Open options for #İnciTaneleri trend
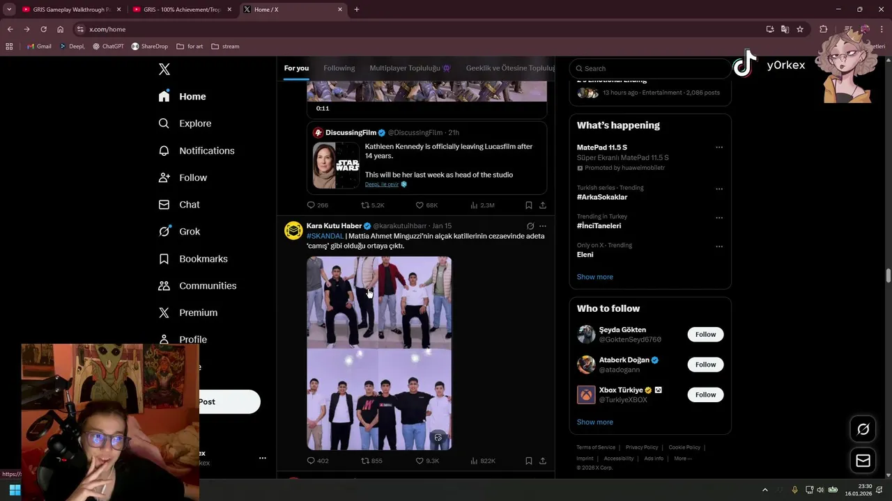This screenshot has width=892, height=501. (719, 218)
